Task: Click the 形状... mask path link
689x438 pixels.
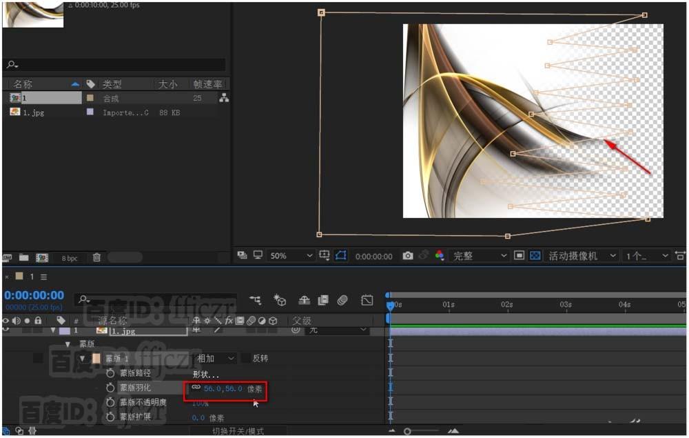Action: [205, 375]
